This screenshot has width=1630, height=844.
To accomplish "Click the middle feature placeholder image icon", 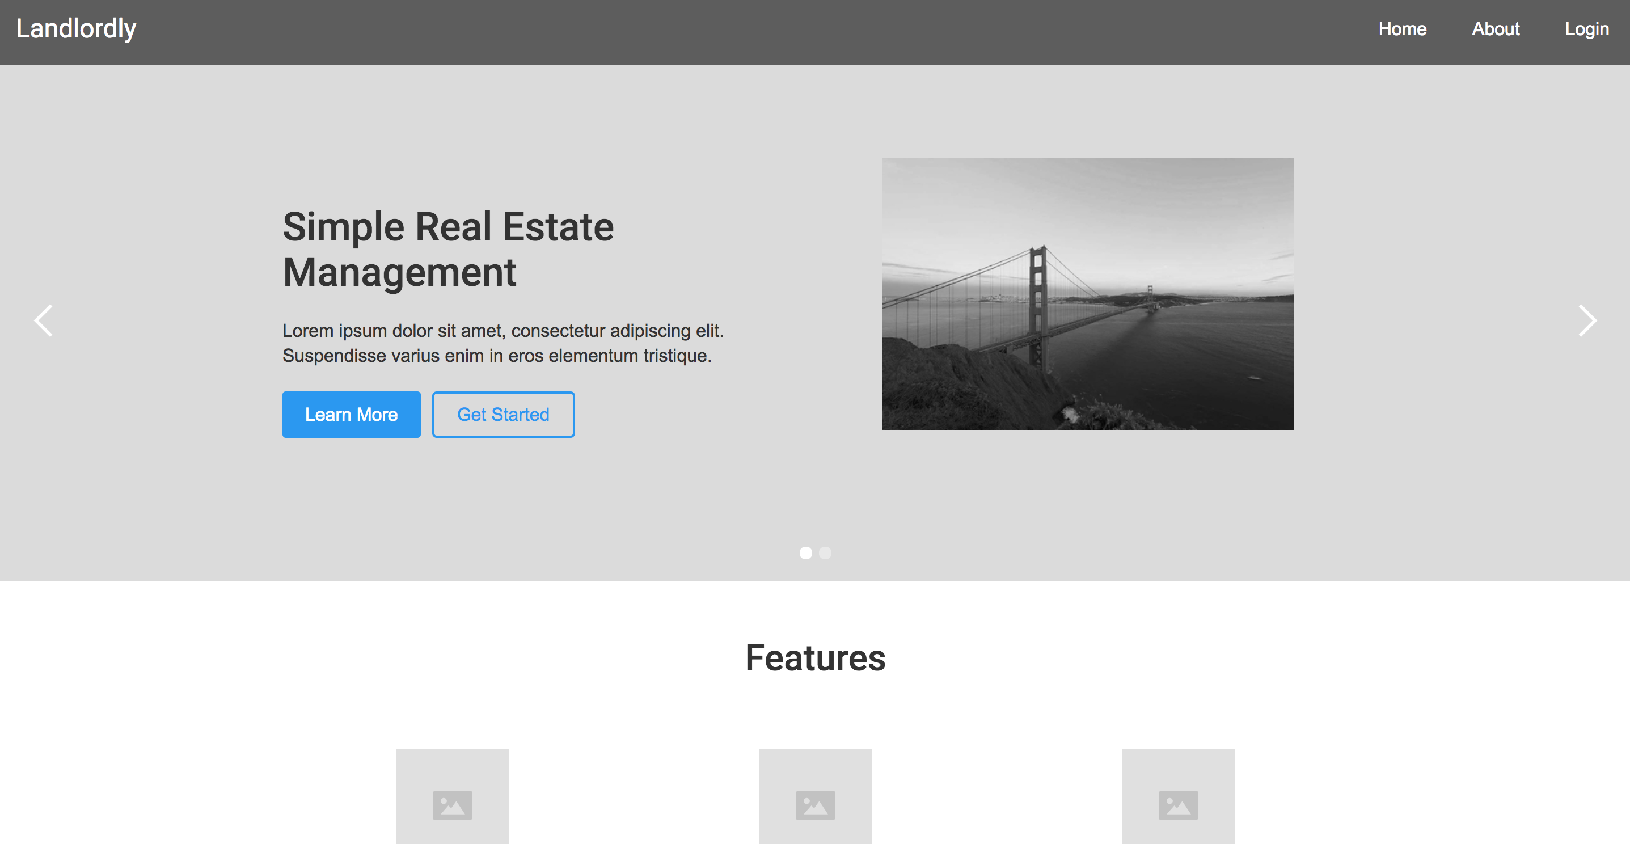I will pos(815,804).
